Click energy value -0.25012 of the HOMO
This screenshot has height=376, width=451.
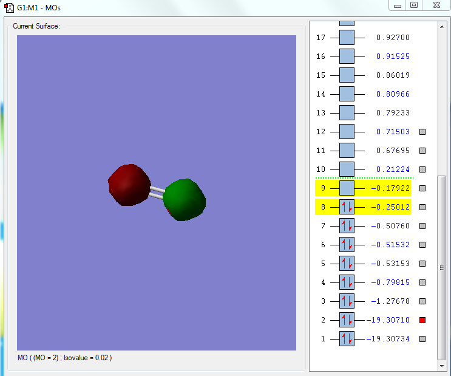click(391, 207)
